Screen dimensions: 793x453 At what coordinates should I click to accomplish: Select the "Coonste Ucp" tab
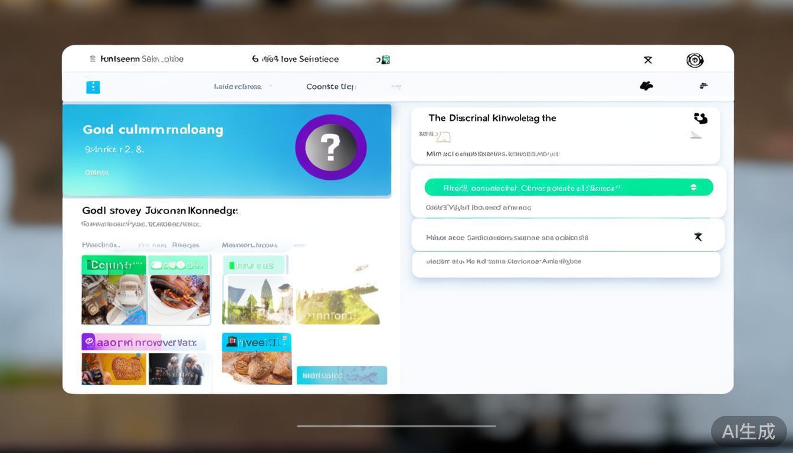coord(330,87)
